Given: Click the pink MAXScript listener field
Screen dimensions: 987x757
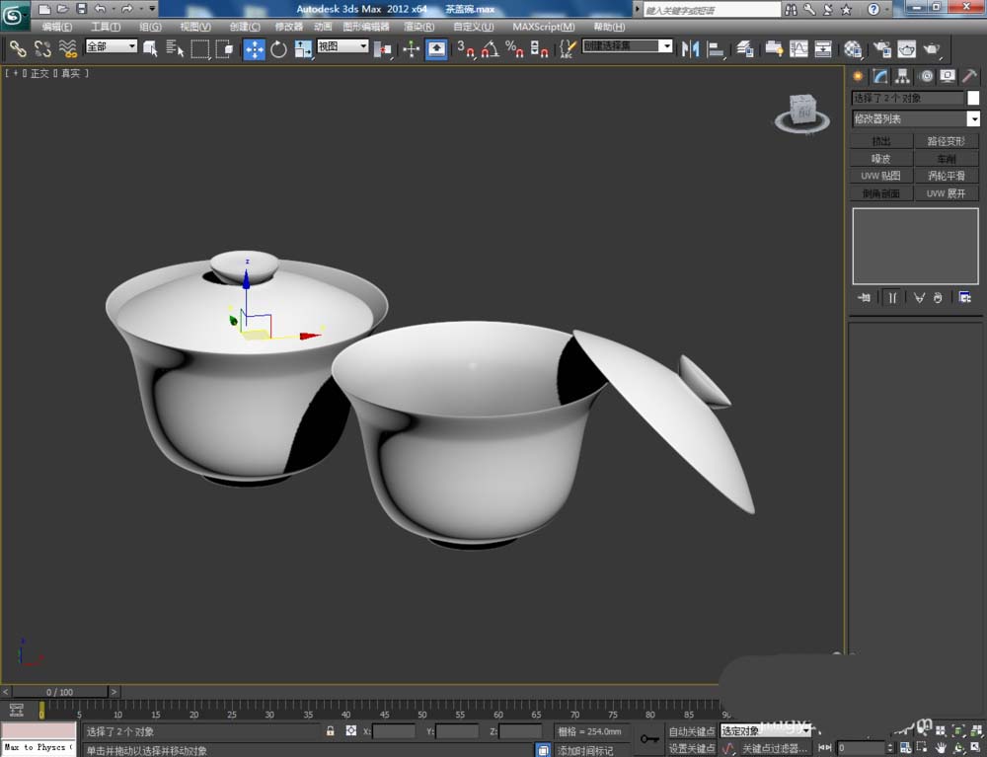Looking at the screenshot, I should [38, 730].
